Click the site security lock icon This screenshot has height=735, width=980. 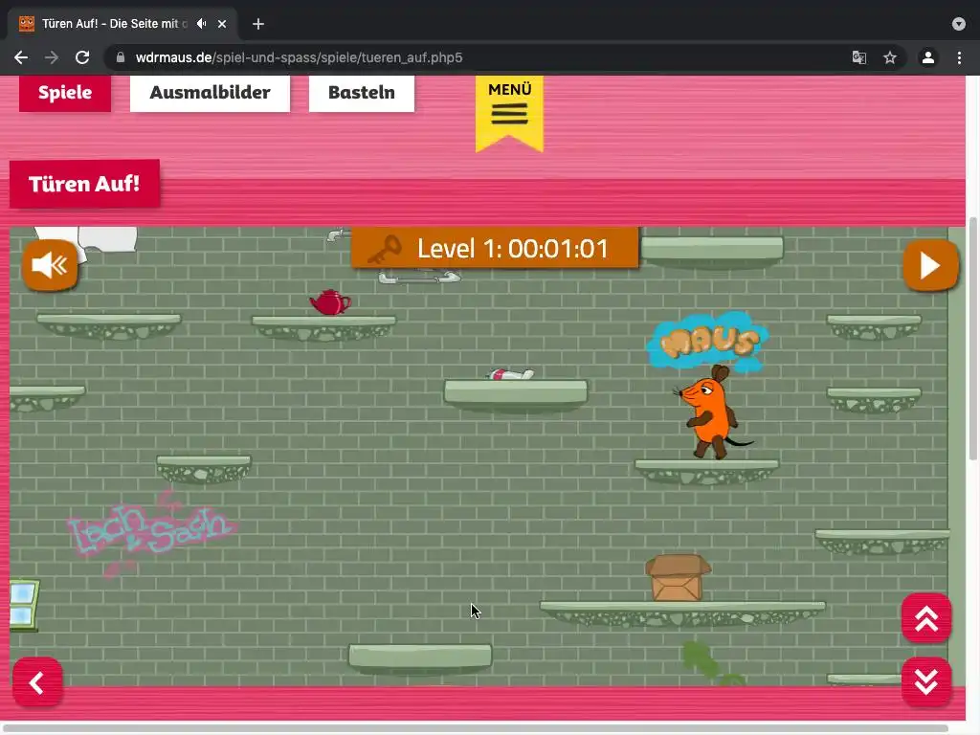(121, 57)
